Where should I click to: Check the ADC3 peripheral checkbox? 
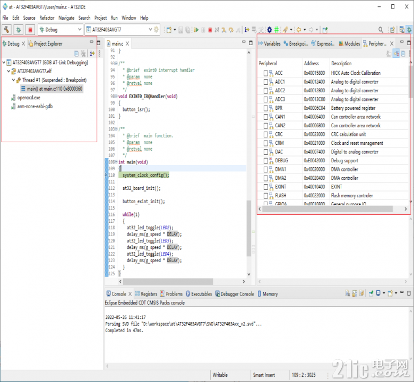266,99
